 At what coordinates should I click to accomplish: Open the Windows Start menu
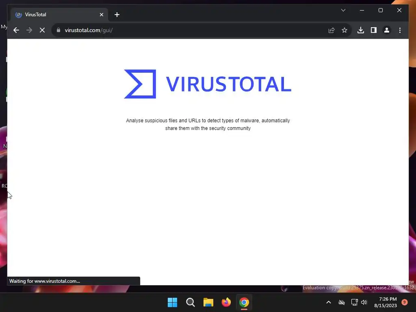(172, 302)
